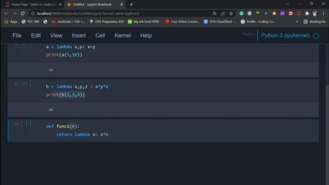Go forward in browser history
This screenshot has width=329, height=185.
(14, 13)
